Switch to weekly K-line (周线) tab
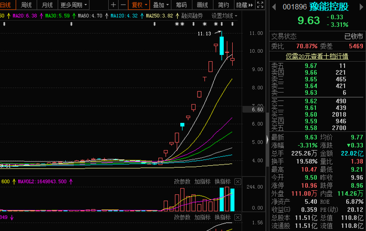Image resolution: width=366 pixels, height=231 pixels. (26, 5)
